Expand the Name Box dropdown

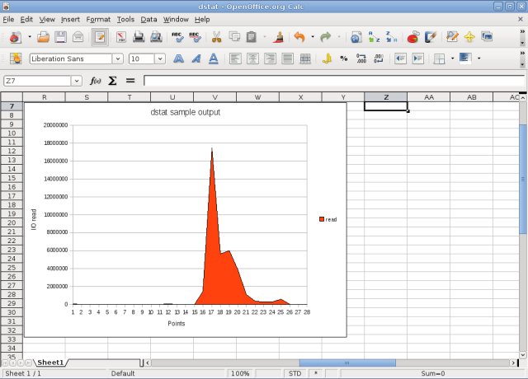pos(77,81)
